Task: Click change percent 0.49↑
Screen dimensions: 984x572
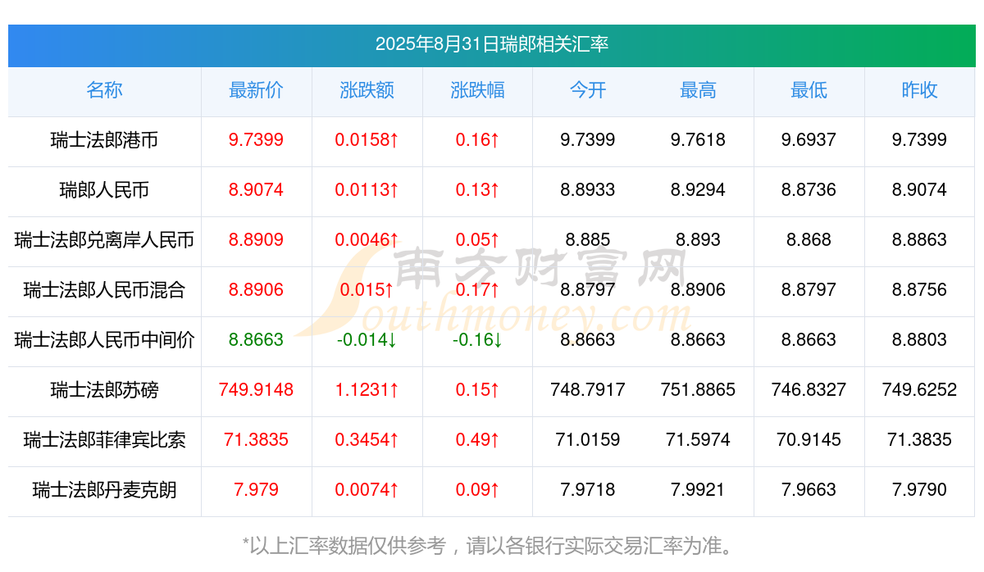Action: pyautogui.click(x=477, y=440)
